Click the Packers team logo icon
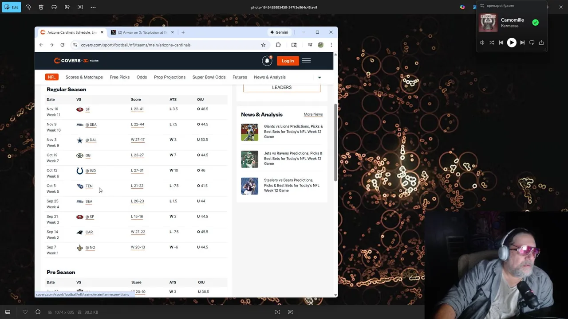This screenshot has width=568, height=319. 80,156
